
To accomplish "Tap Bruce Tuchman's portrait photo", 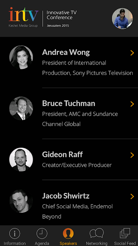I will pyautogui.click(x=21, y=108).
